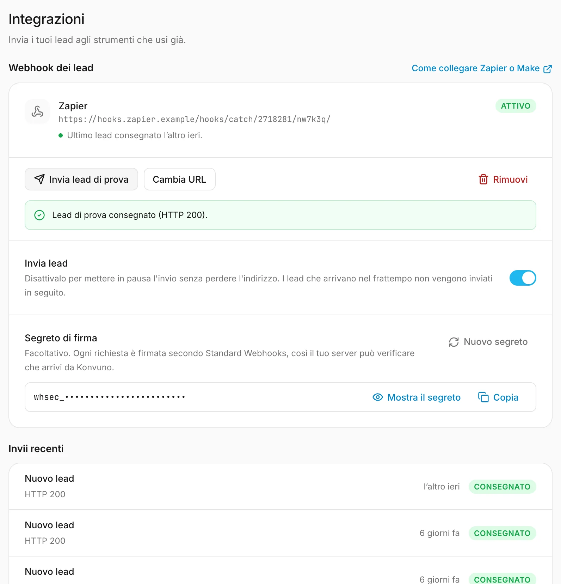Click the Zapier webhook icon
Screen dimensions: 561x584
pyautogui.click(x=37, y=111)
